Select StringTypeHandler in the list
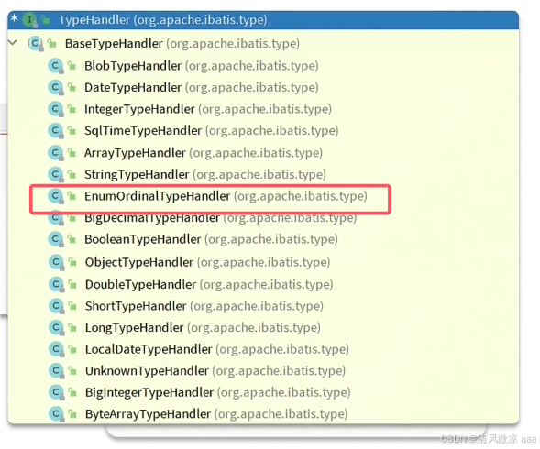Viewport: 540px width, 449px height. (205, 174)
